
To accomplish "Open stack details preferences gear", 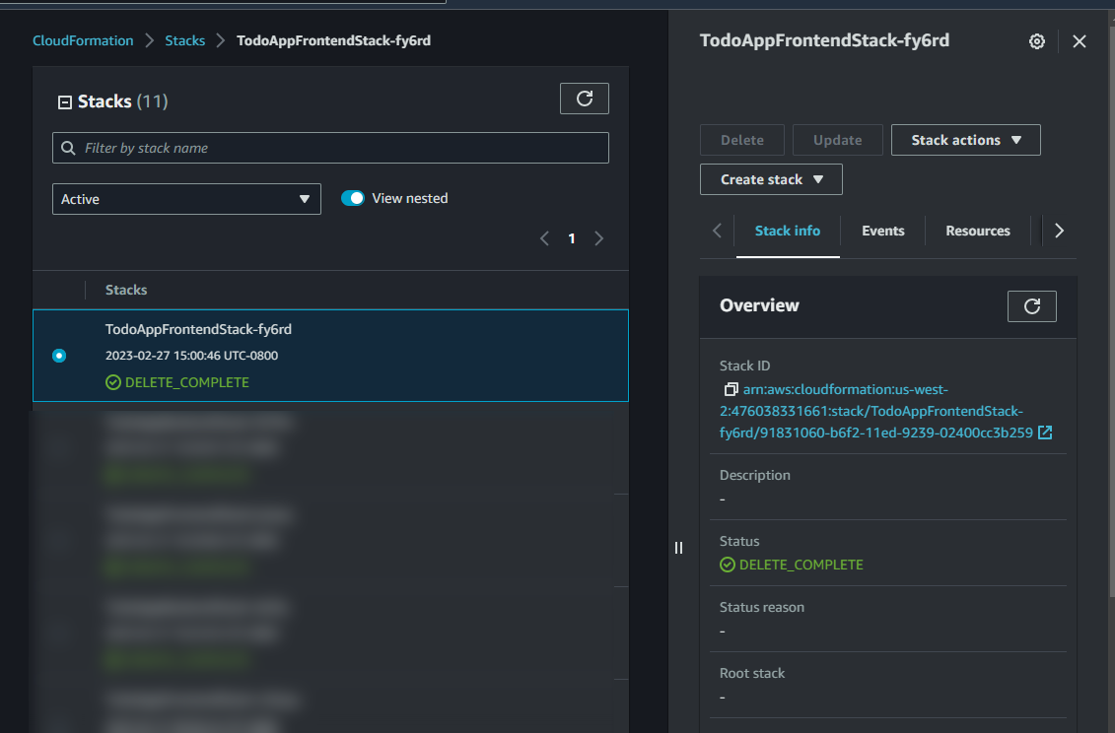I will [1037, 41].
